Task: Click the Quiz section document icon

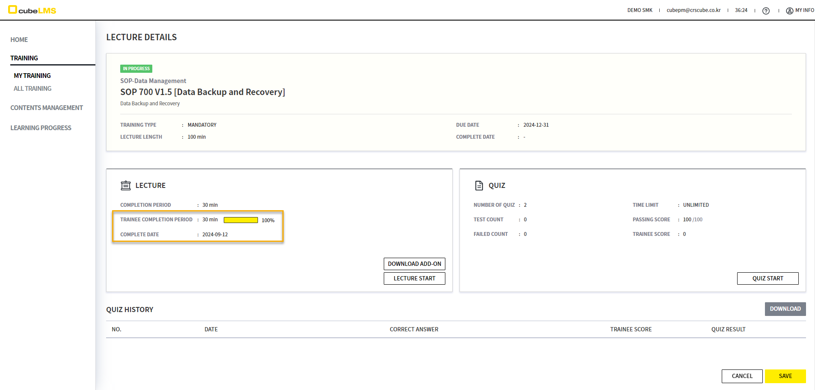Action: click(479, 185)
